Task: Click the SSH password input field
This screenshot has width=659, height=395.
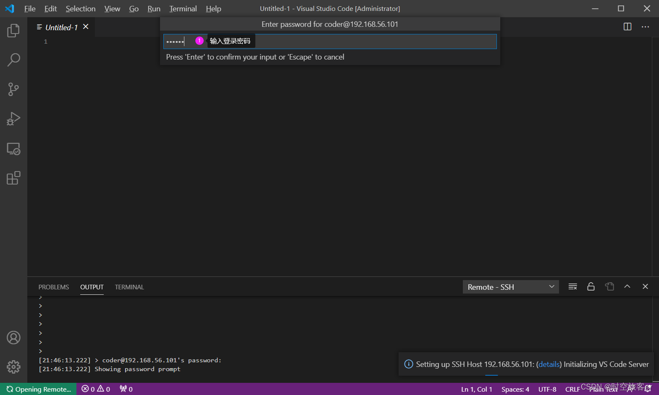Action: tap(330, 41)
